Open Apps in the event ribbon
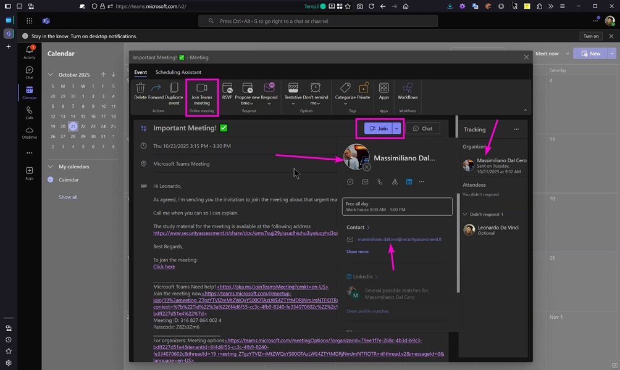 coord(383,89)
